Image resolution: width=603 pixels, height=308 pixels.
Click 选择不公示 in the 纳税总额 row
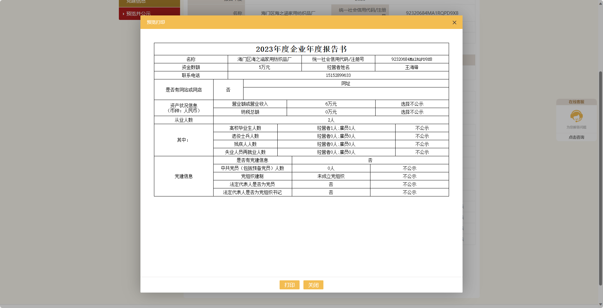[412, 112]
